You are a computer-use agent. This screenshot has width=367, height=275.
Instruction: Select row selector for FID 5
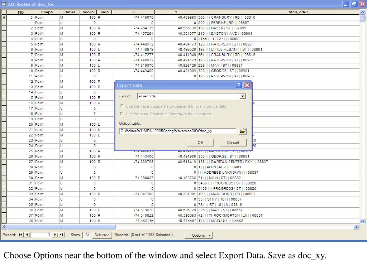pyautogui.click(x=4, y=44)
